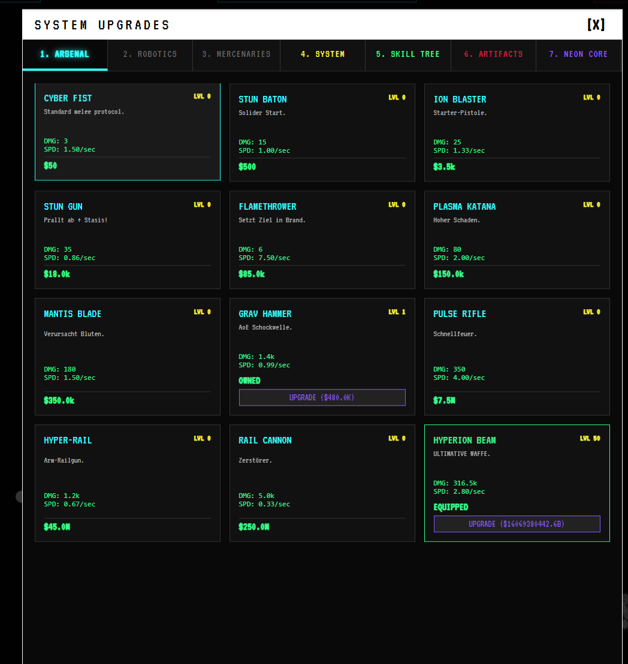
Task: Go to the 6. Artifacts tab
Action: point(493,54)
